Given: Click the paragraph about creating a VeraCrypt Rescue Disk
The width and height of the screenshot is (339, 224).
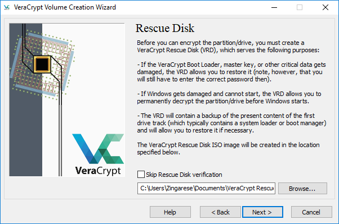Looking at the screenshot, I should coord(228,47).
